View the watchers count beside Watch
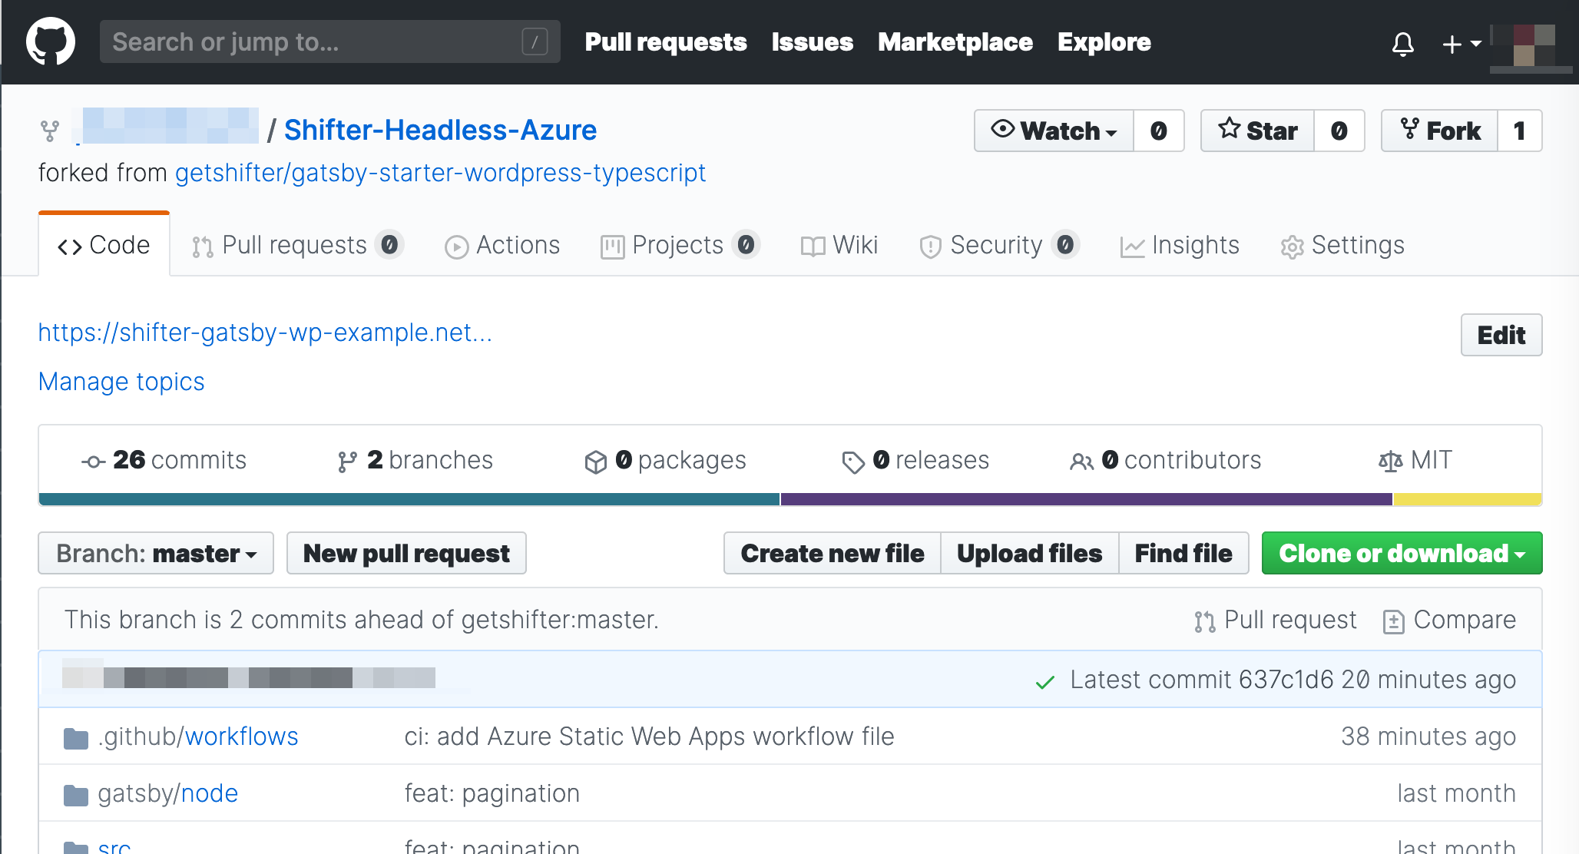This screenshot has width=1579, height=854. [1158, 131]
